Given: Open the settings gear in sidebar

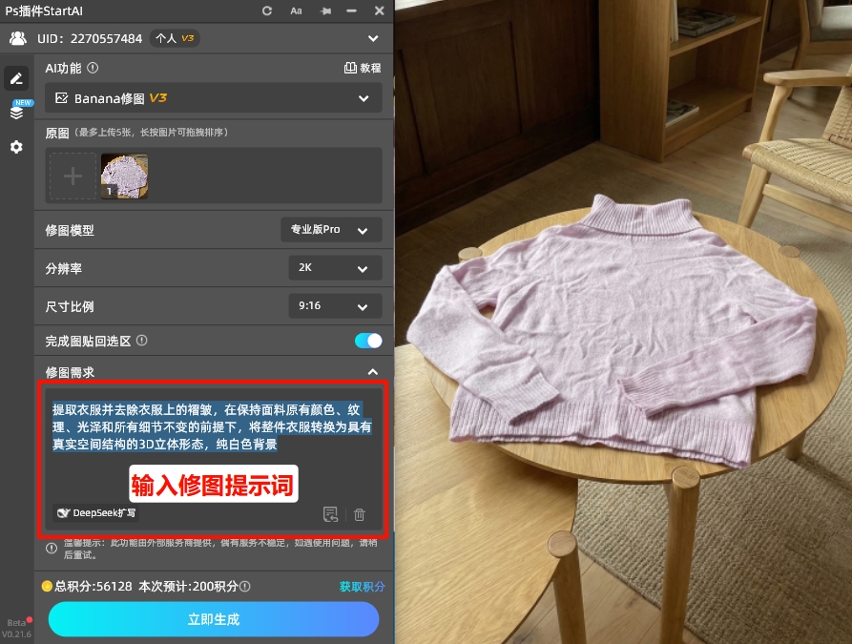Looking at the screenshot, I should click(x=16, y=147).
